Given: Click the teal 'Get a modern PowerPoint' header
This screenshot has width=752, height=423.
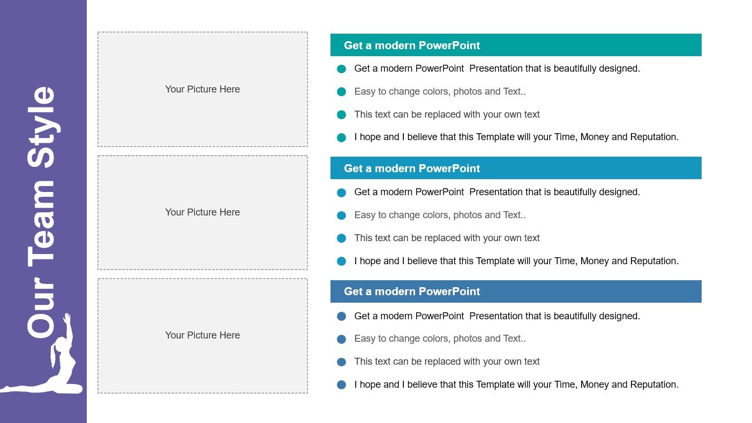Looking at the screenshot, I should [x=515, y=45].
